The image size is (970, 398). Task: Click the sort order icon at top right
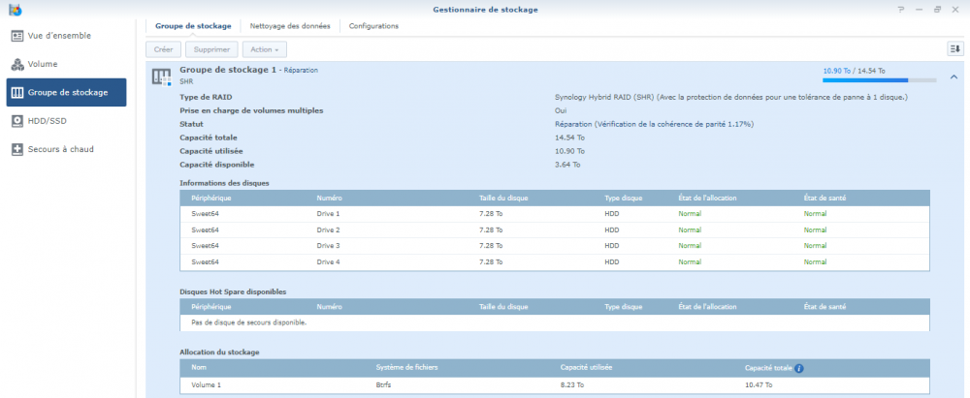[x=954, y=48]
